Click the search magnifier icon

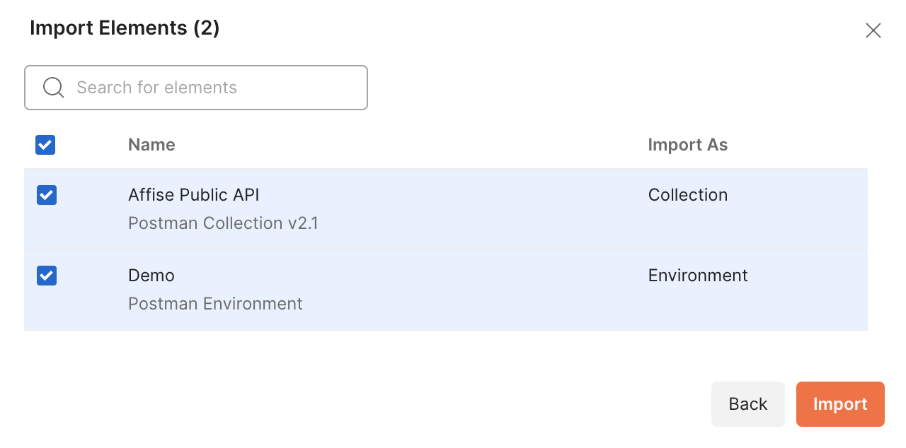tap(54, 88)
